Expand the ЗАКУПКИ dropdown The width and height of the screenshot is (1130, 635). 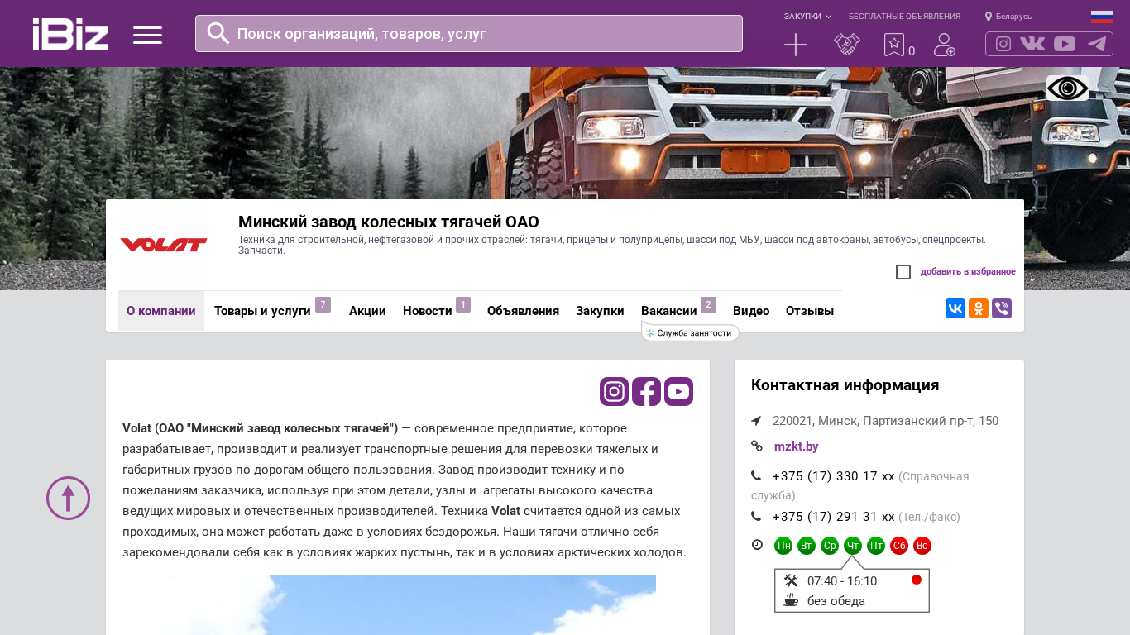pos(807,17)
